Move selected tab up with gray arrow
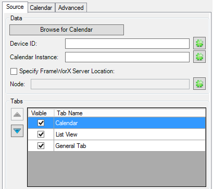Viewport: 213px width, 189px height. click(x=17, y=114)
